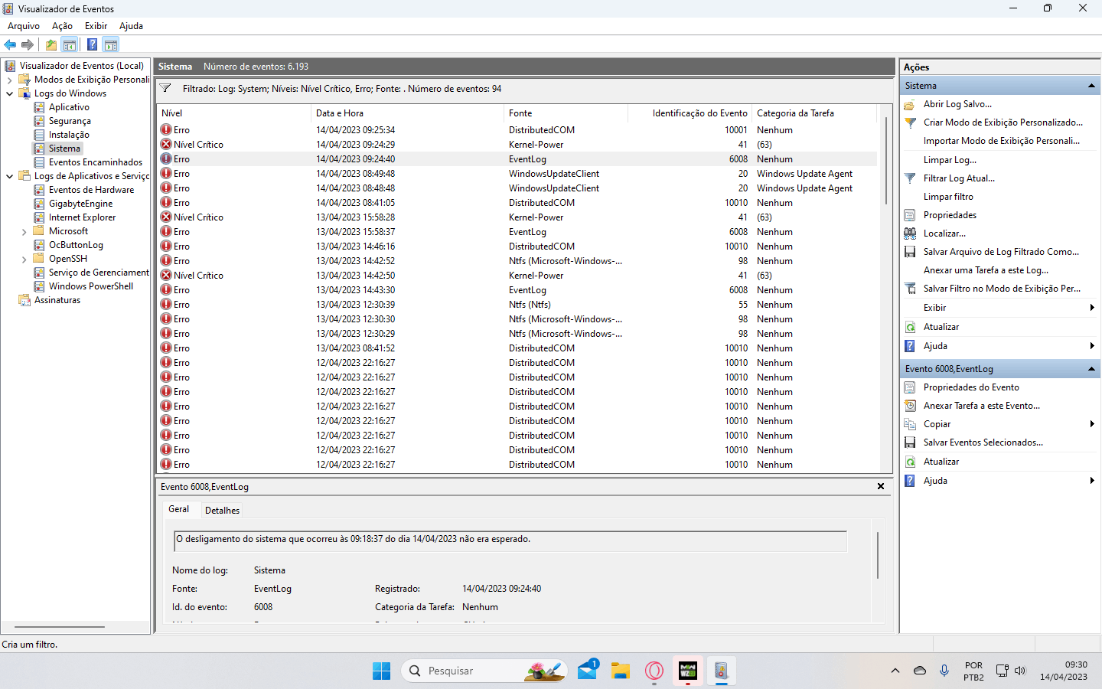
Task: Select the Aplicativo log in tree
Action: 69,107
